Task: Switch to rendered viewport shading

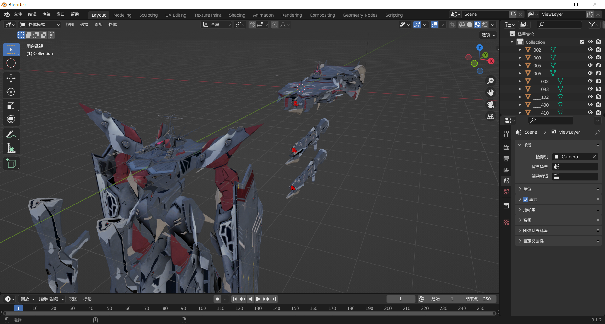Action: point(485,25)
